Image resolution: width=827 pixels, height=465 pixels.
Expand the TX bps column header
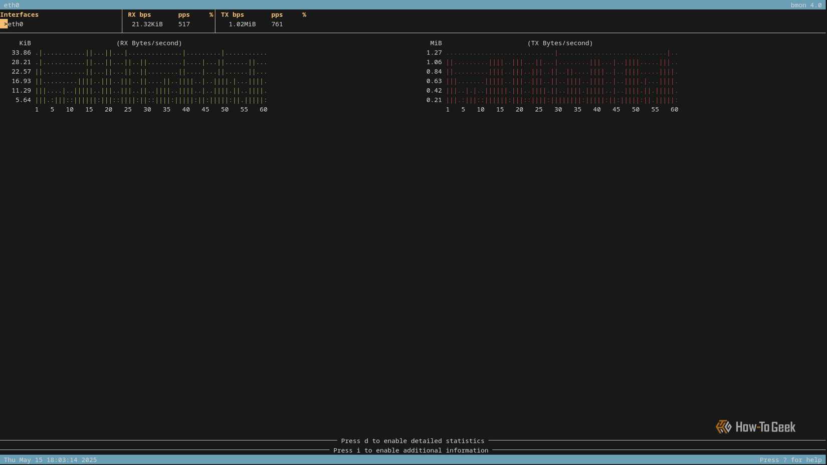click(232, 15)
